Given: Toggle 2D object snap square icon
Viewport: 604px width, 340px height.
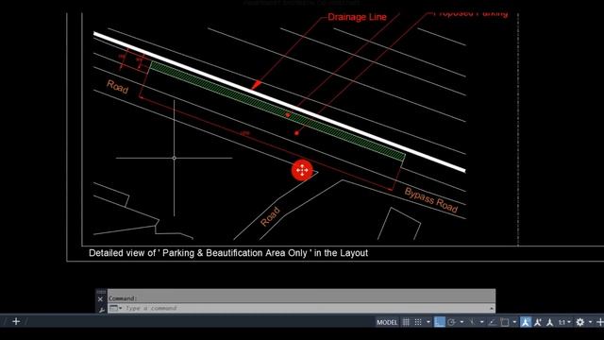Looking at the screenshot, I should (x=505, y=322).
